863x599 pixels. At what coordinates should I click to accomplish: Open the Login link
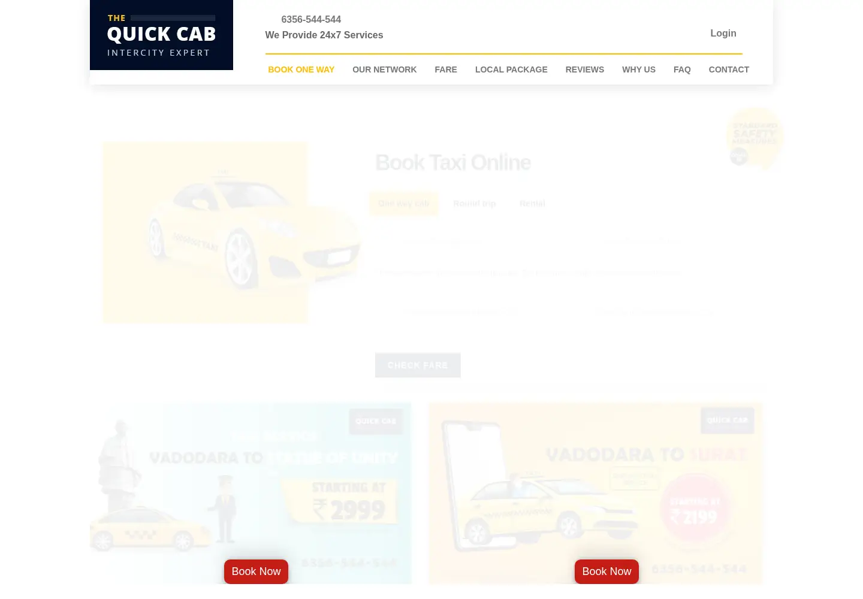click(723, 34)
